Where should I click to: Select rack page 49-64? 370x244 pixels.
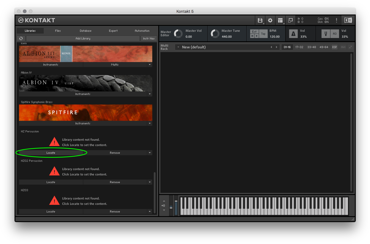click(x=324, y=47)
